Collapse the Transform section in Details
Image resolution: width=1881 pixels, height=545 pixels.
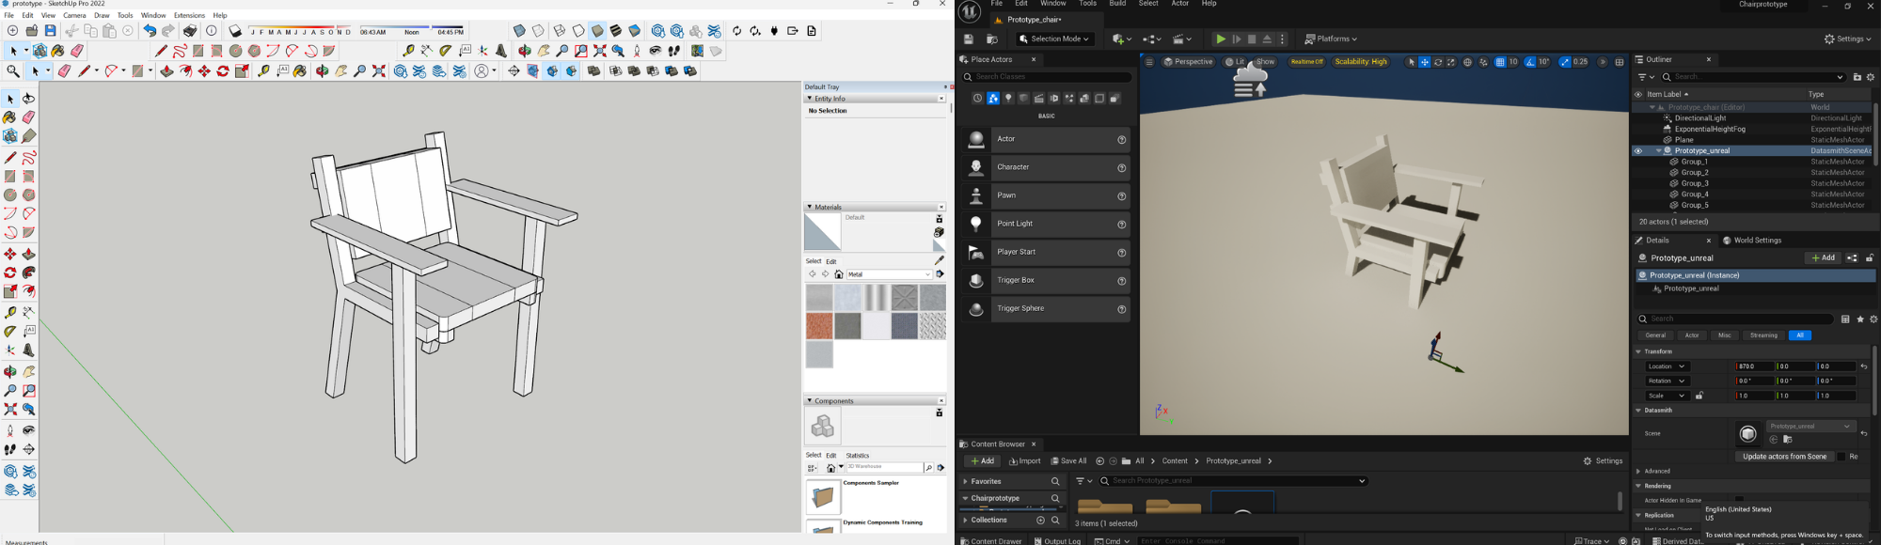(x=1638, y=351)
